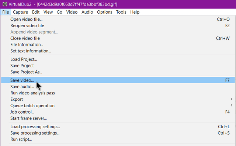
Task: Select Load Project... item
Action: click(118, 59)
